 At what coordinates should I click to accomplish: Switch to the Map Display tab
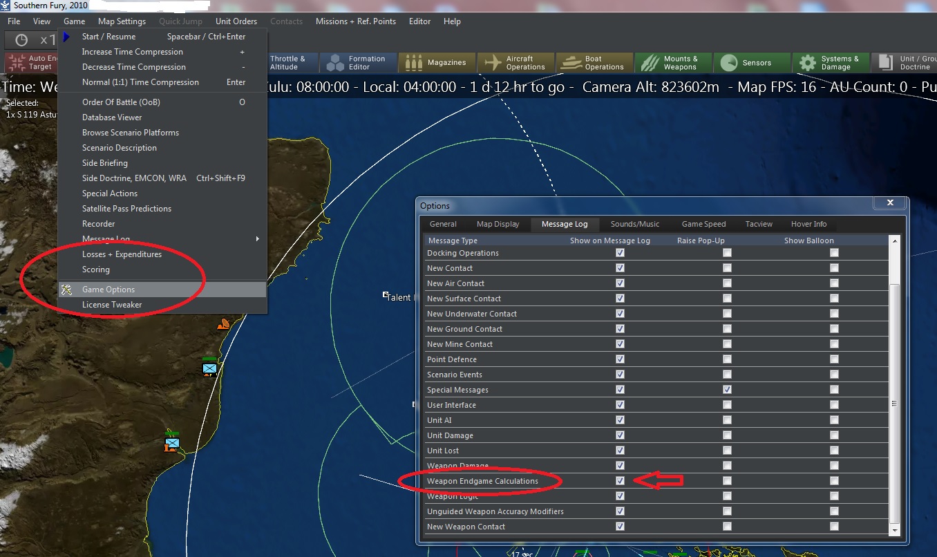click(498, 224)
